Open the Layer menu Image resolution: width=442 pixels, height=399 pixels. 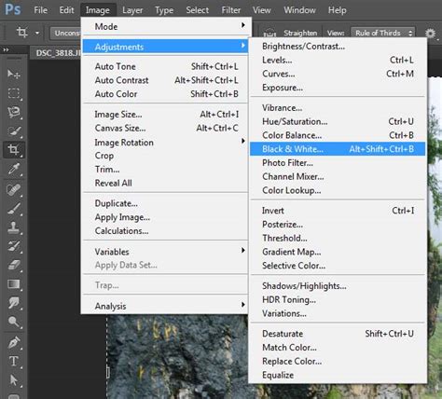tap(132, 10)
